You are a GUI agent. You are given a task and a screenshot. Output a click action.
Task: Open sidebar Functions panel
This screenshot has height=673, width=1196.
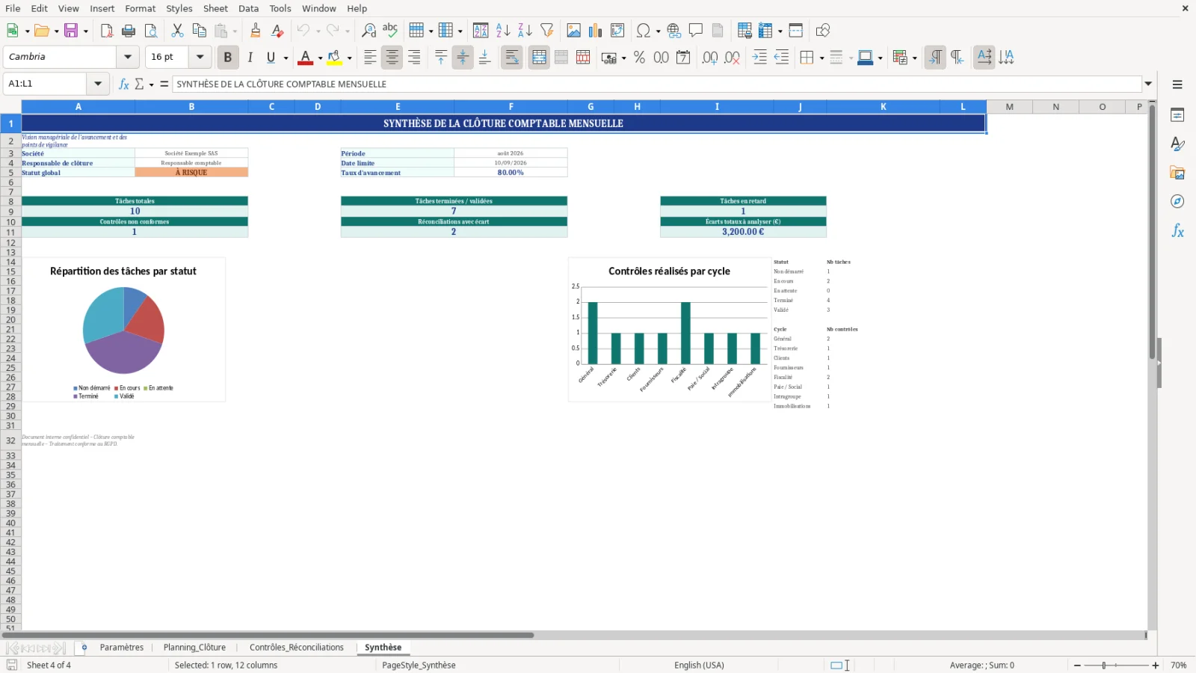1177,231
